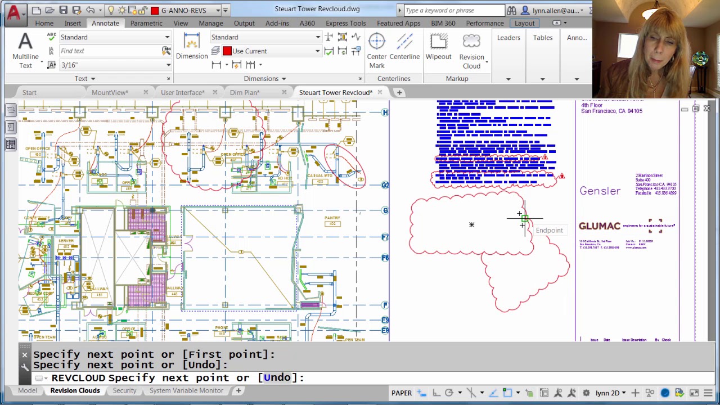Switch to the Parametric ribbon tab
Image resolution: width=720 pixels, height=405 pixels.
point(146,23)
